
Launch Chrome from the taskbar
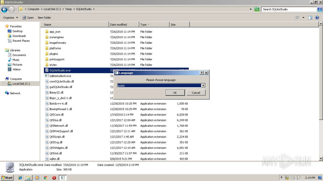(45, 178)
